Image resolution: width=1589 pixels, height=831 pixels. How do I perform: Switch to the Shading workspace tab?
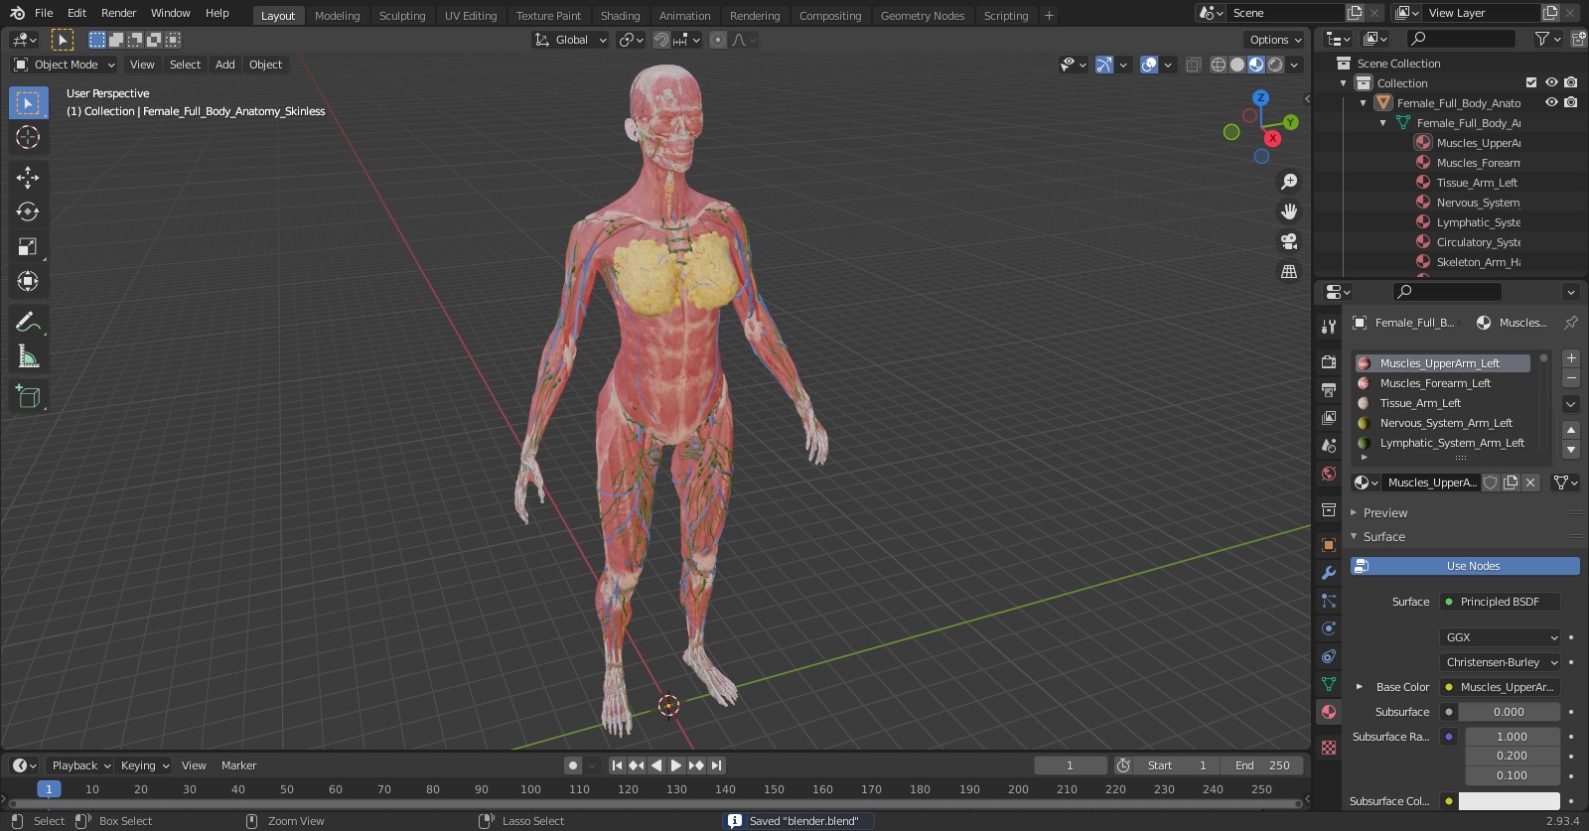tap(620, 16)
